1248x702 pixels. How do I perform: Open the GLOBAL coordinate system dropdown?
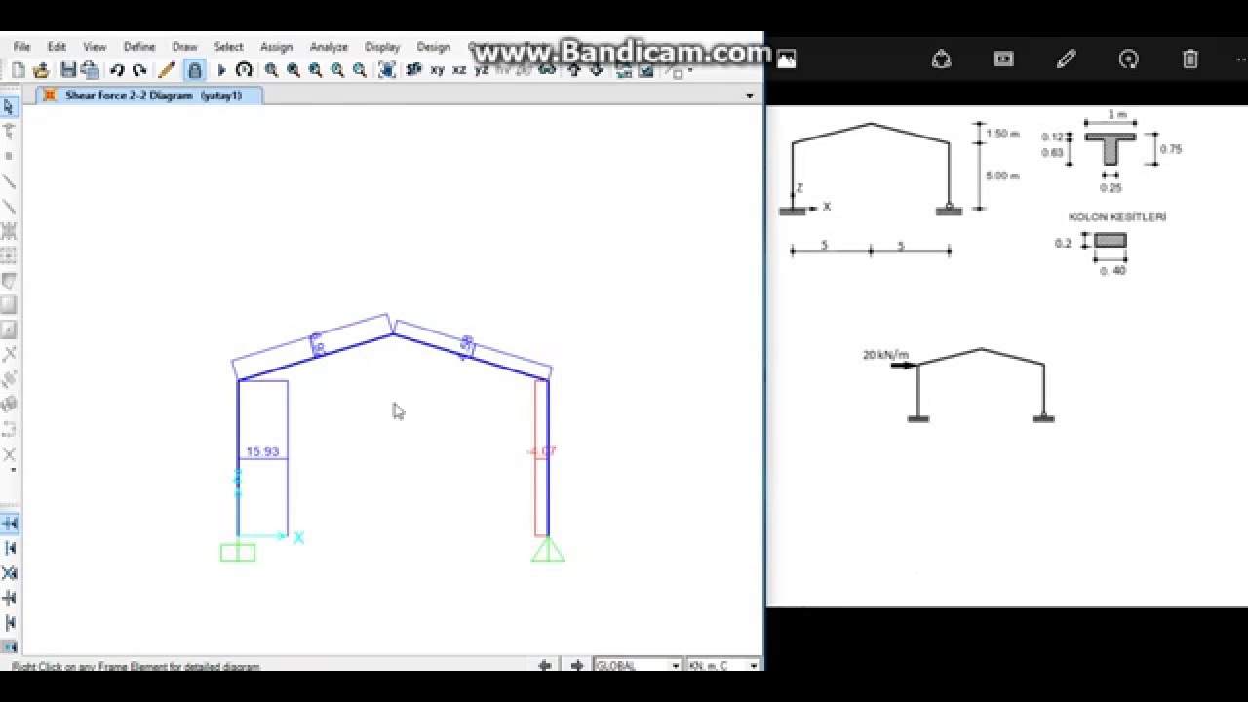pos(638,665)
